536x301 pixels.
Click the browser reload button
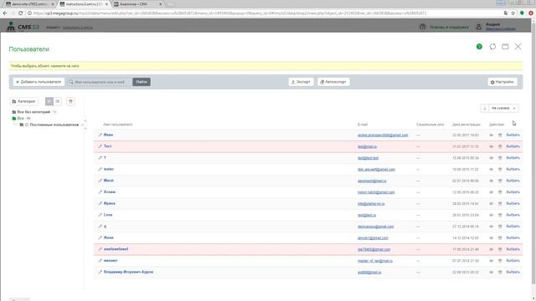20,13
